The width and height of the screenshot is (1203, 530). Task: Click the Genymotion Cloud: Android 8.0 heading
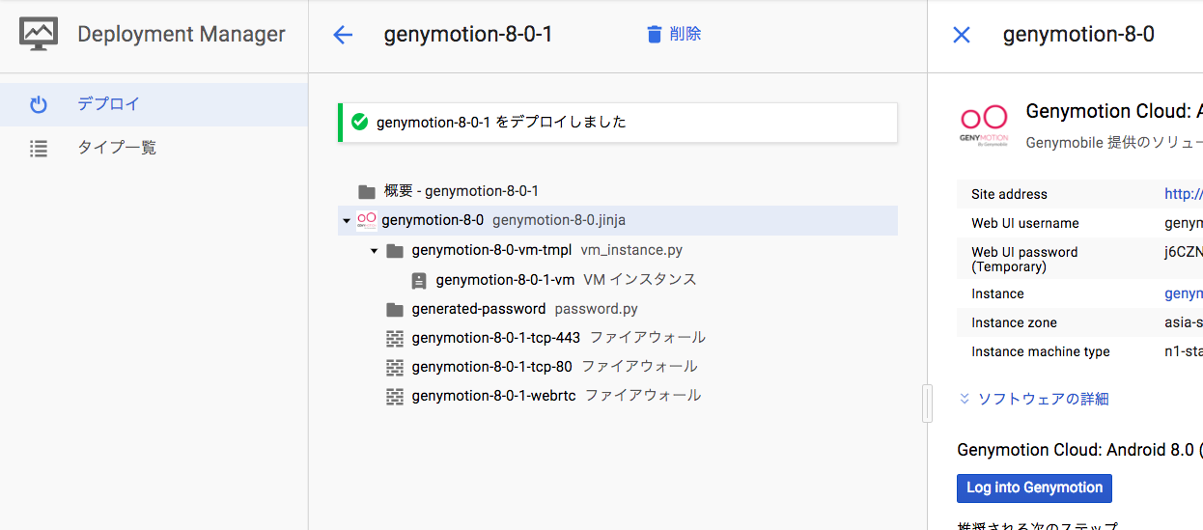point(1079,450)
